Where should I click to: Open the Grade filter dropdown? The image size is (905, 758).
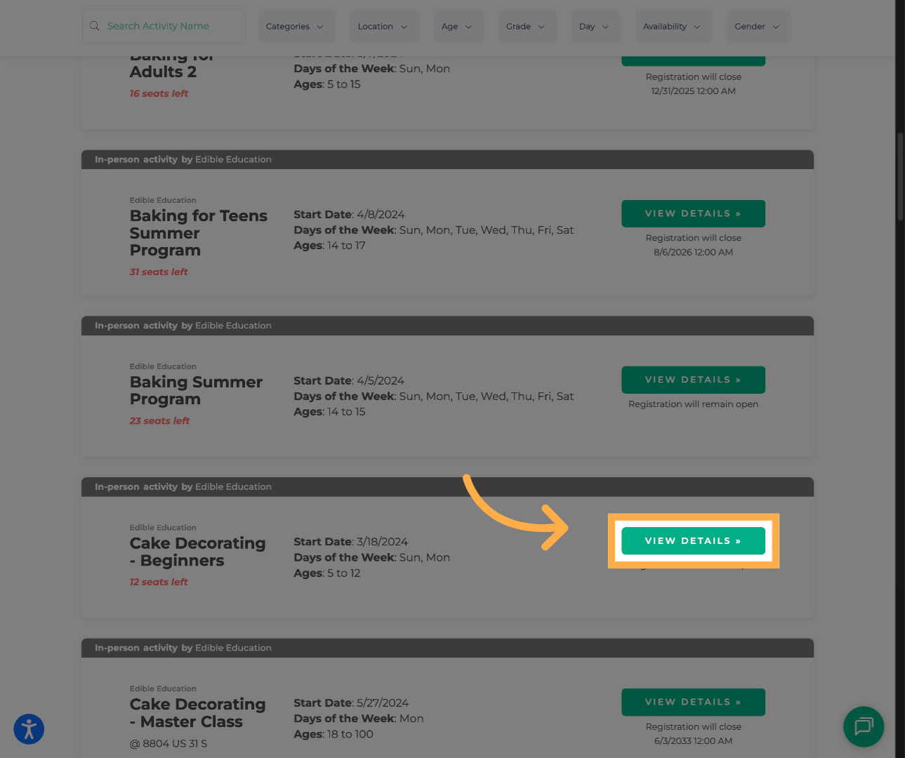tap(527, 27)
